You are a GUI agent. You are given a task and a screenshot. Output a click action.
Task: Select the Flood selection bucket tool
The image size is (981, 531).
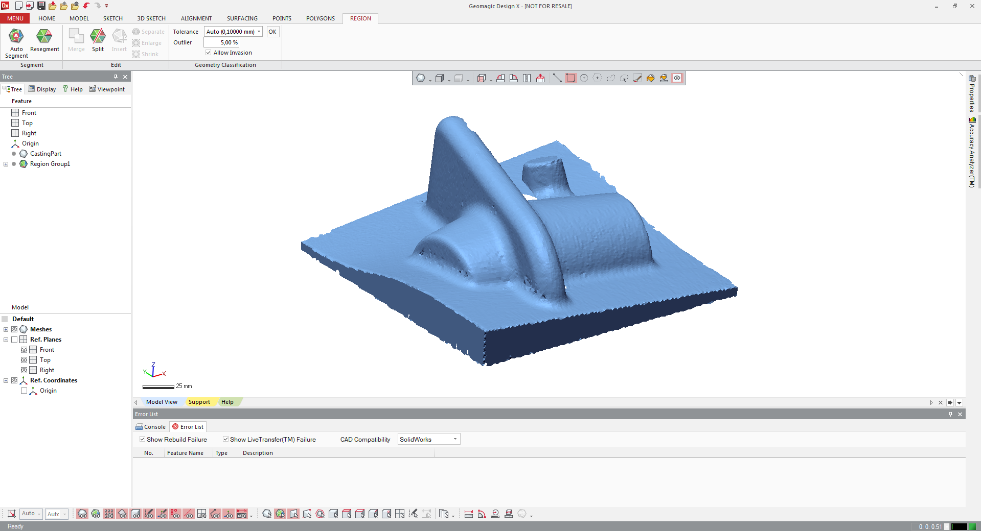[x=650, y=78]
